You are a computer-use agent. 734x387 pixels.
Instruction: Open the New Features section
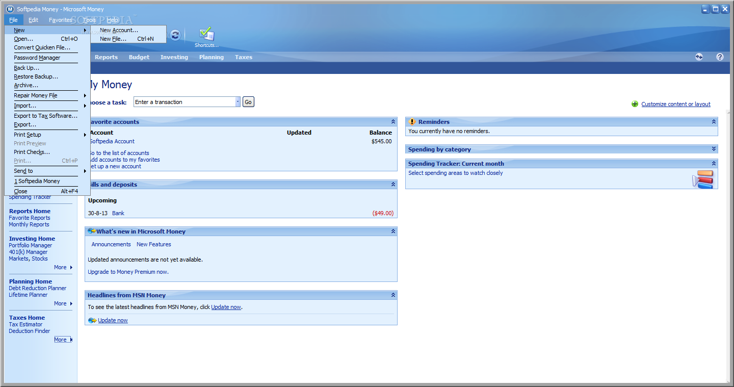(x=154, y=244)
